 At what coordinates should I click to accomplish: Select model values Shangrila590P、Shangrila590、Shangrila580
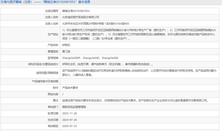[x=90, y=58]
